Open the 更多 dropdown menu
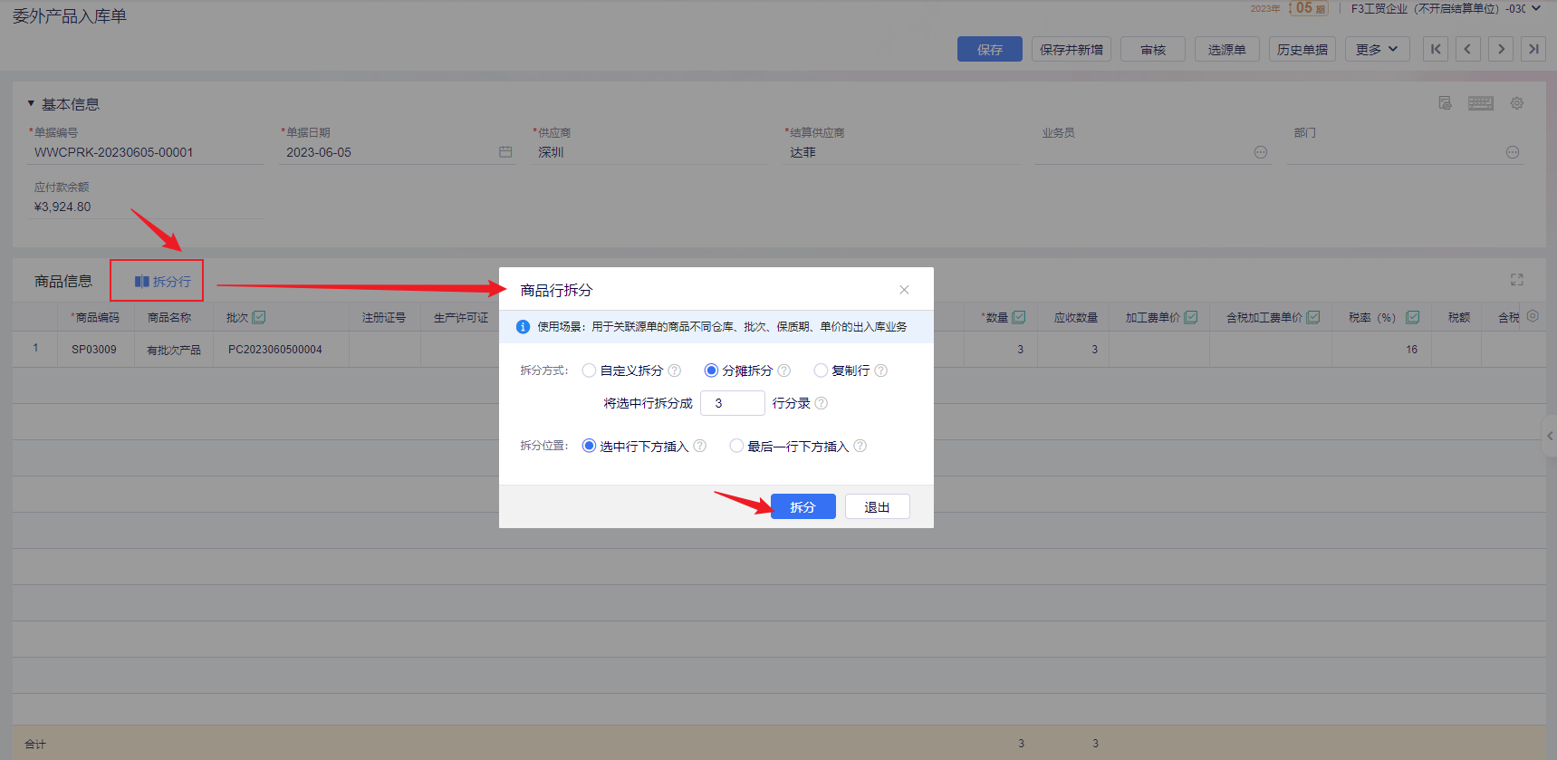This screenshot has height=760, width=1557. pyautogui.click(x=1378, y=49)
